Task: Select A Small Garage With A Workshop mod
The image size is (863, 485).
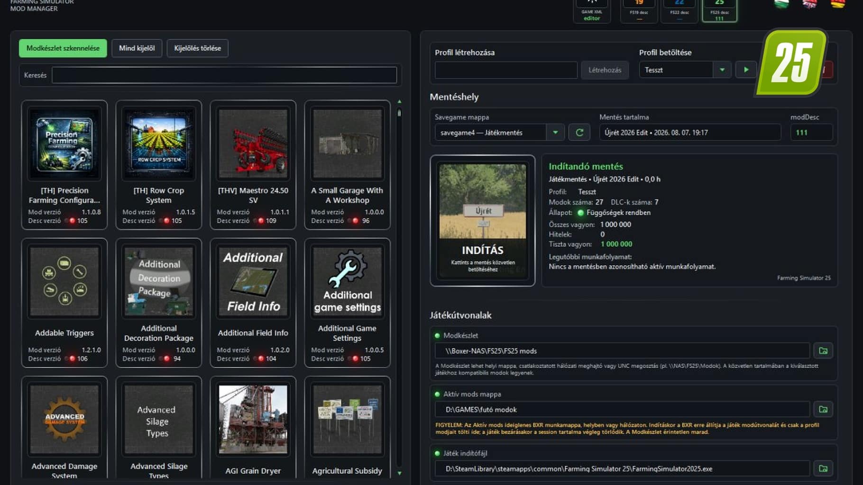Action: pyautogui.click(x=347, y=165)
